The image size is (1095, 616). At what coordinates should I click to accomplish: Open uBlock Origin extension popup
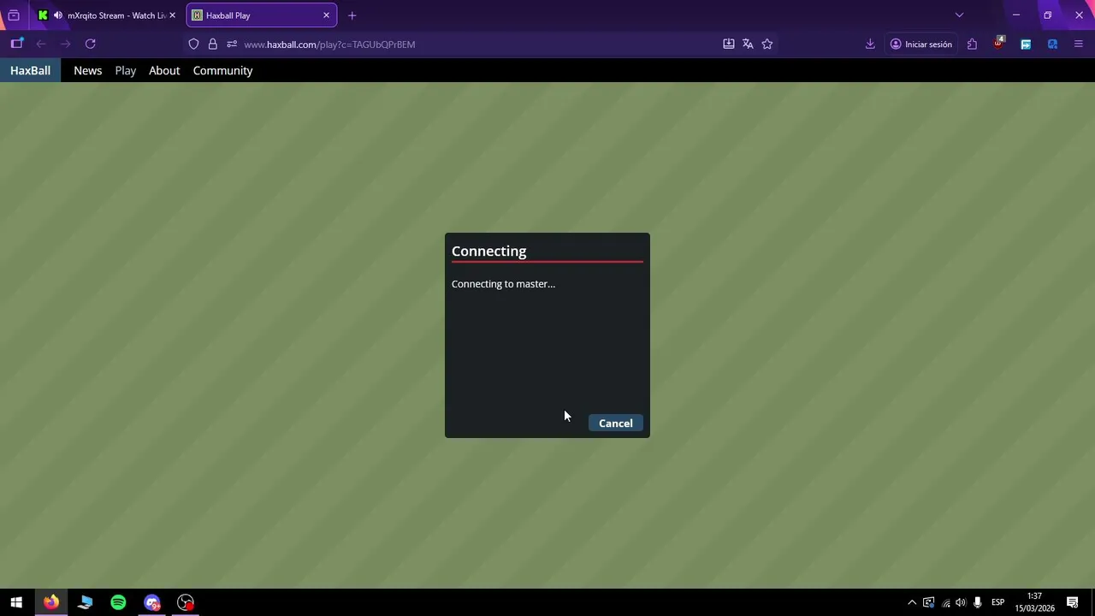click(x=998, y=43)
